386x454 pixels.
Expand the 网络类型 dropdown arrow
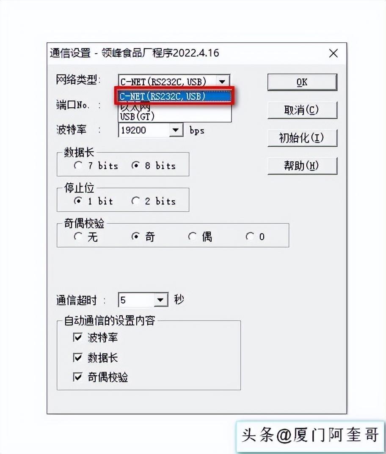click(222, 82)
